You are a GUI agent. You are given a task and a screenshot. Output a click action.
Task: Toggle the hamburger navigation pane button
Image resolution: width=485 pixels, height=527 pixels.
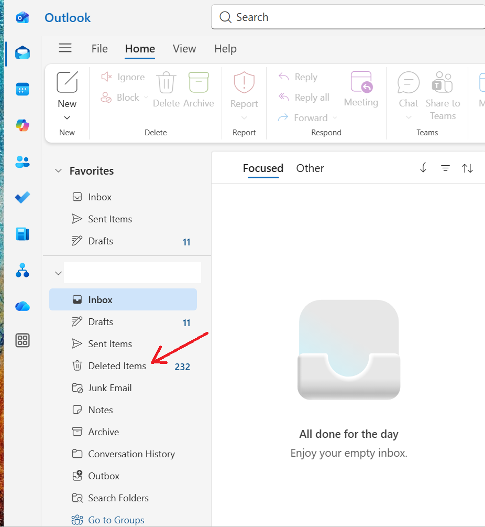click(65, 48)
